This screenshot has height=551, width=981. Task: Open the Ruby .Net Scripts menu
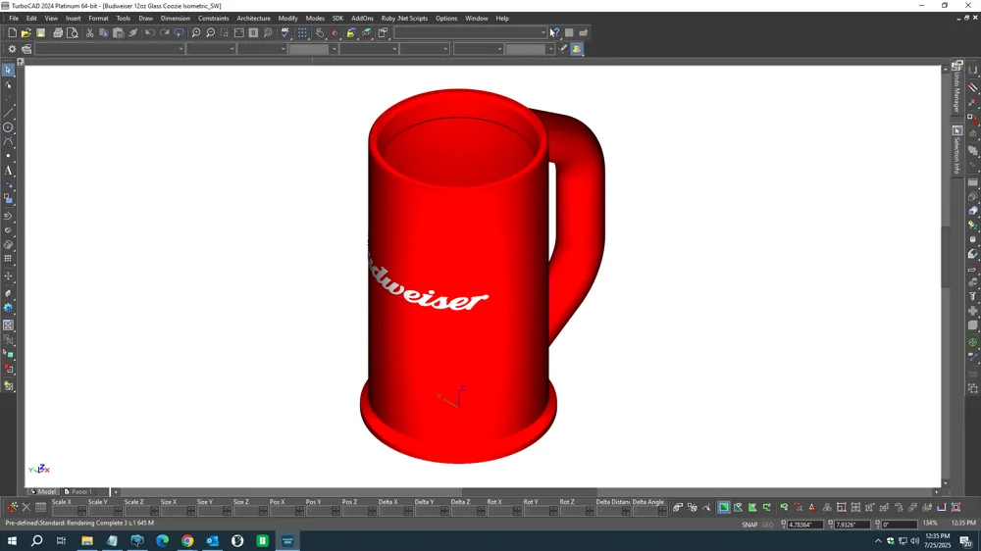coord(404,18)
